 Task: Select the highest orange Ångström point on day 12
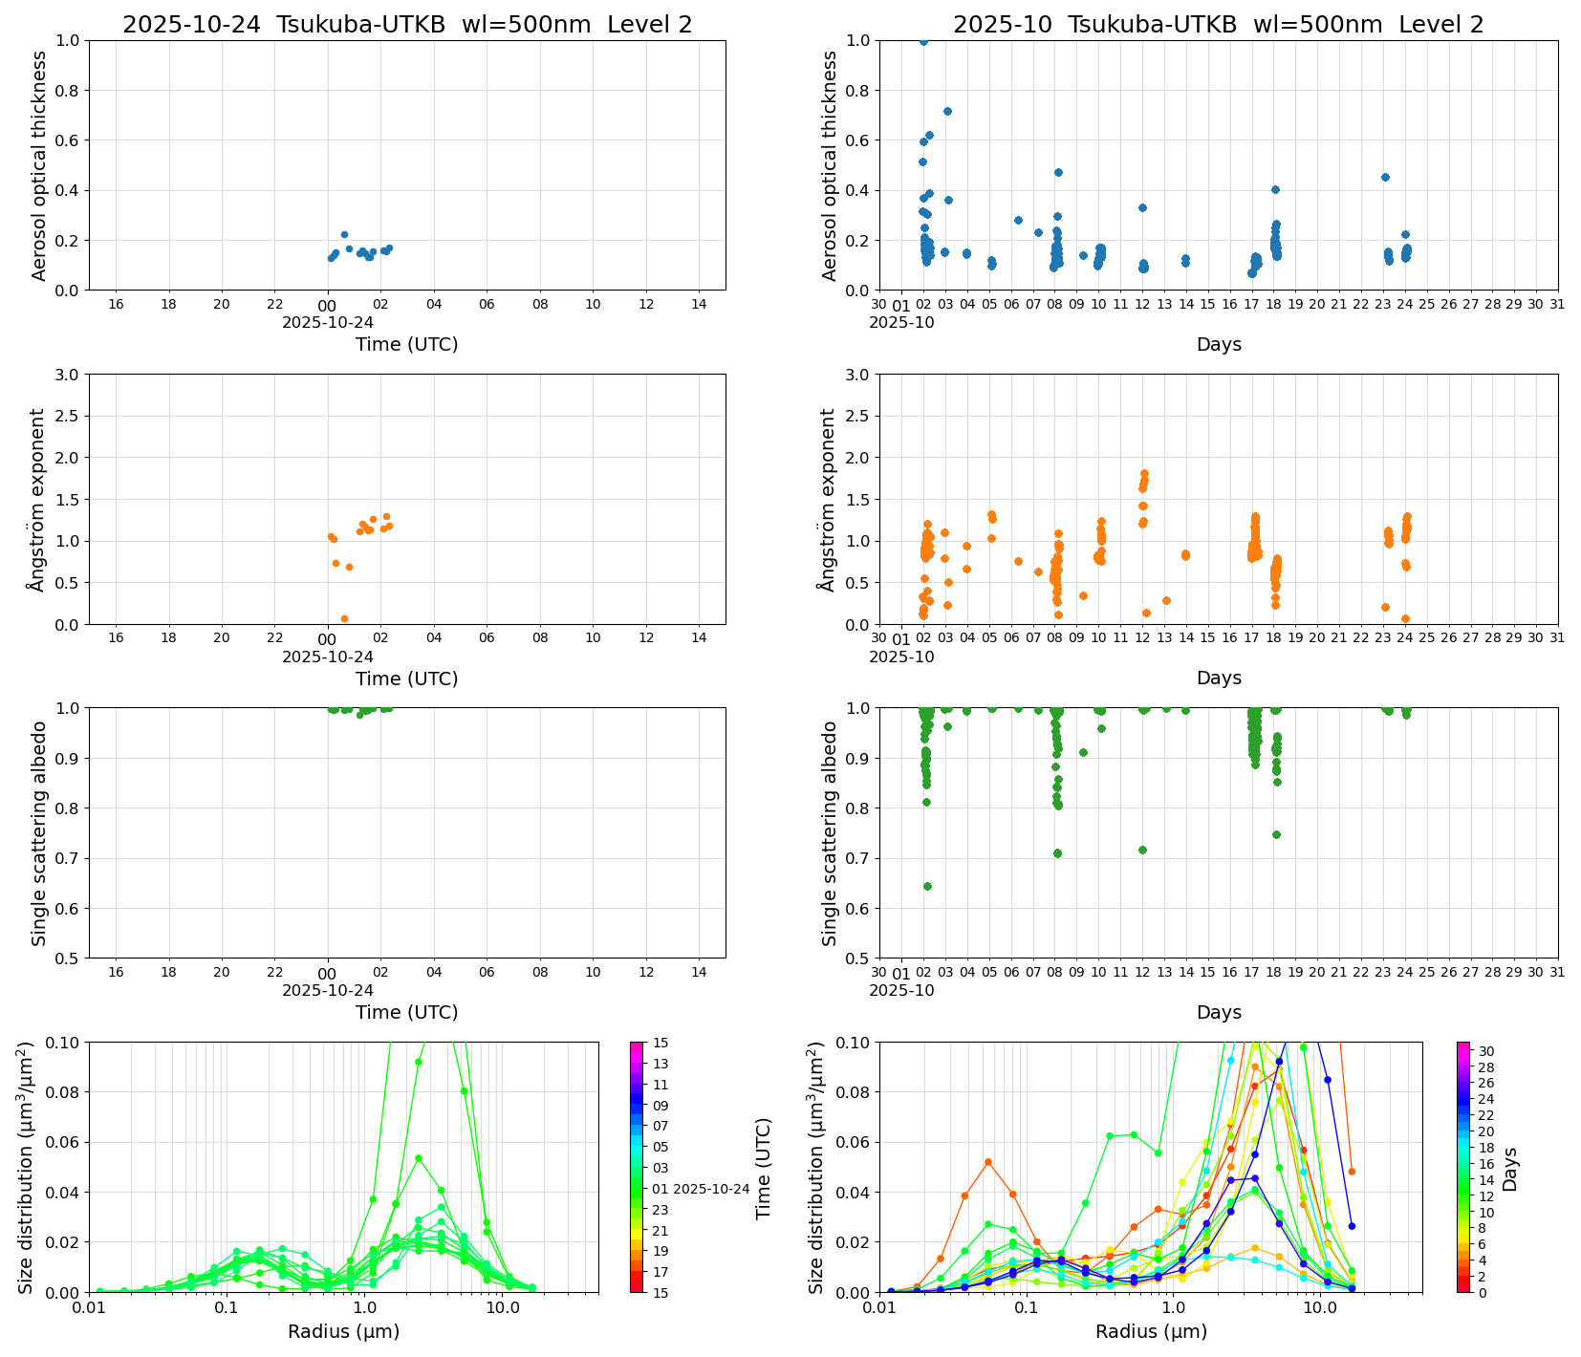1144,473
